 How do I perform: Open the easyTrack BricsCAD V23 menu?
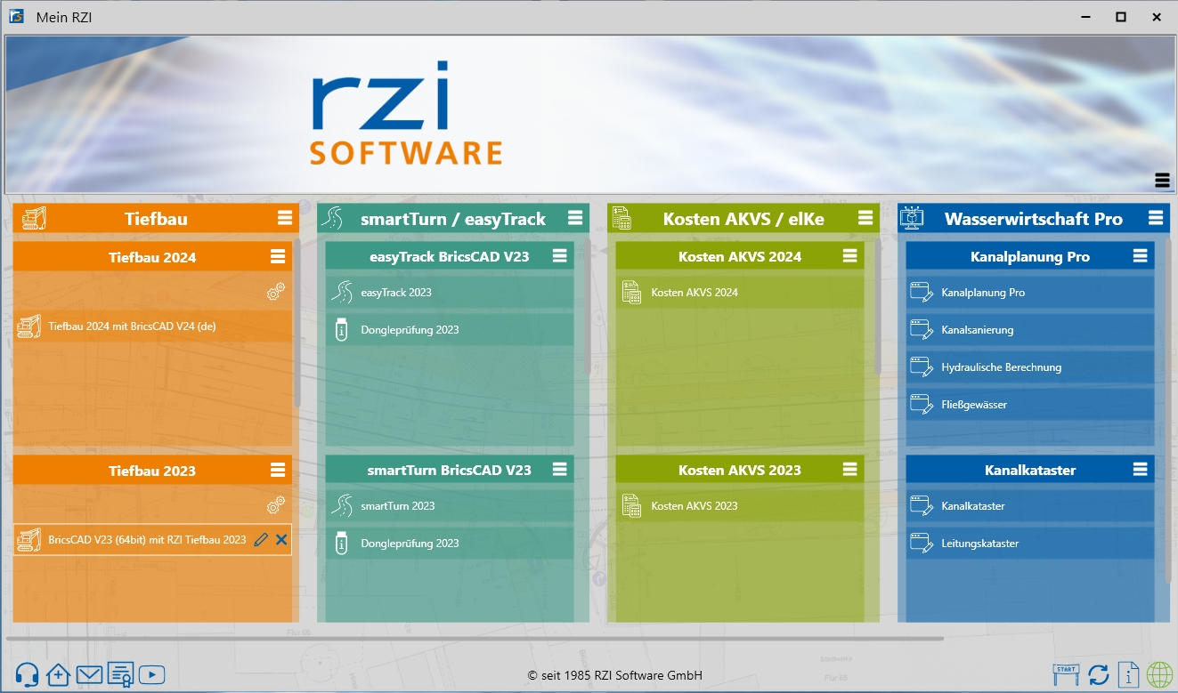click(559, 256)
